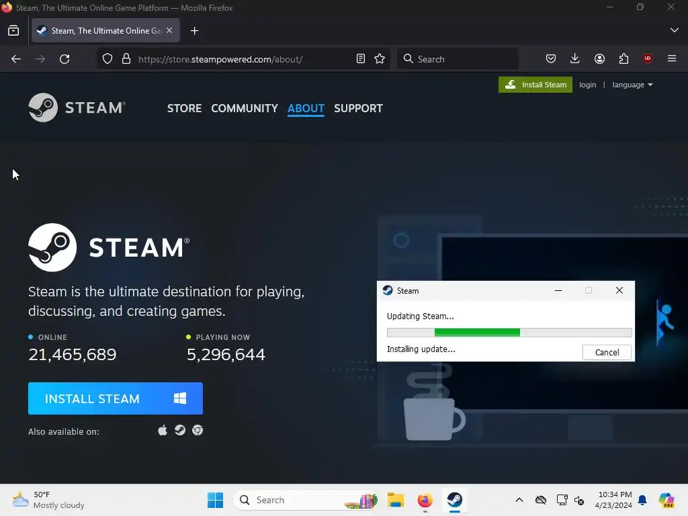The height and width of the screenshot is (516, 688).
Task: Open the Copilot preview icon
Action: [666, 500]
